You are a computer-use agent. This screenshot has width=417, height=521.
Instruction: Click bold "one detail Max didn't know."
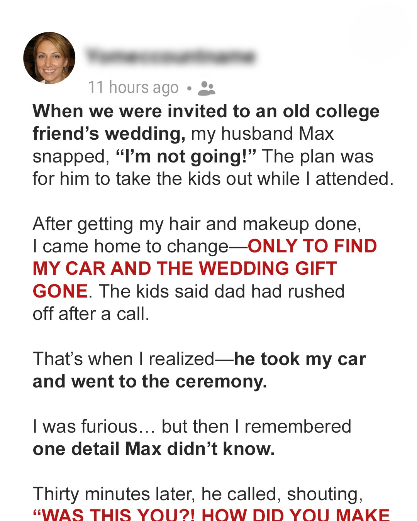[154, 449]
